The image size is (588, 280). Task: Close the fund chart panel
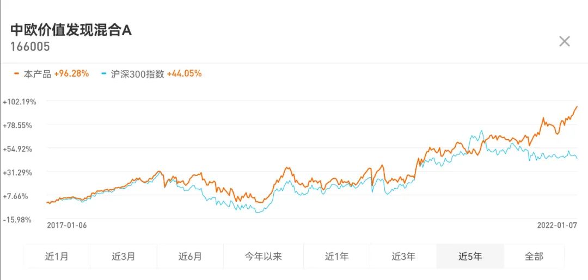point(565,41)
